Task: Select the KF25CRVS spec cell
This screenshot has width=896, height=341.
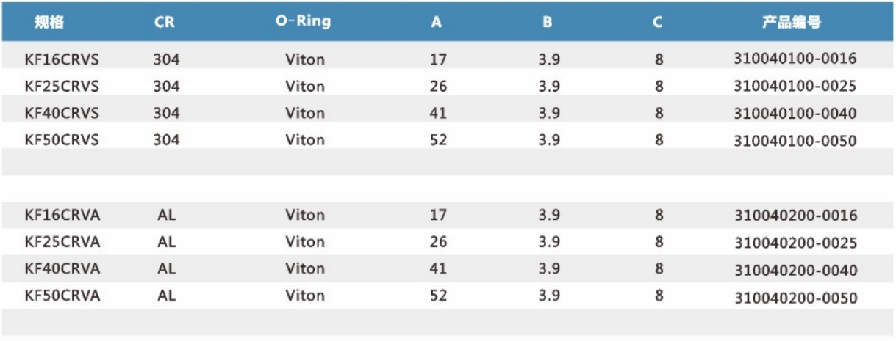Action: coord(62,86)
